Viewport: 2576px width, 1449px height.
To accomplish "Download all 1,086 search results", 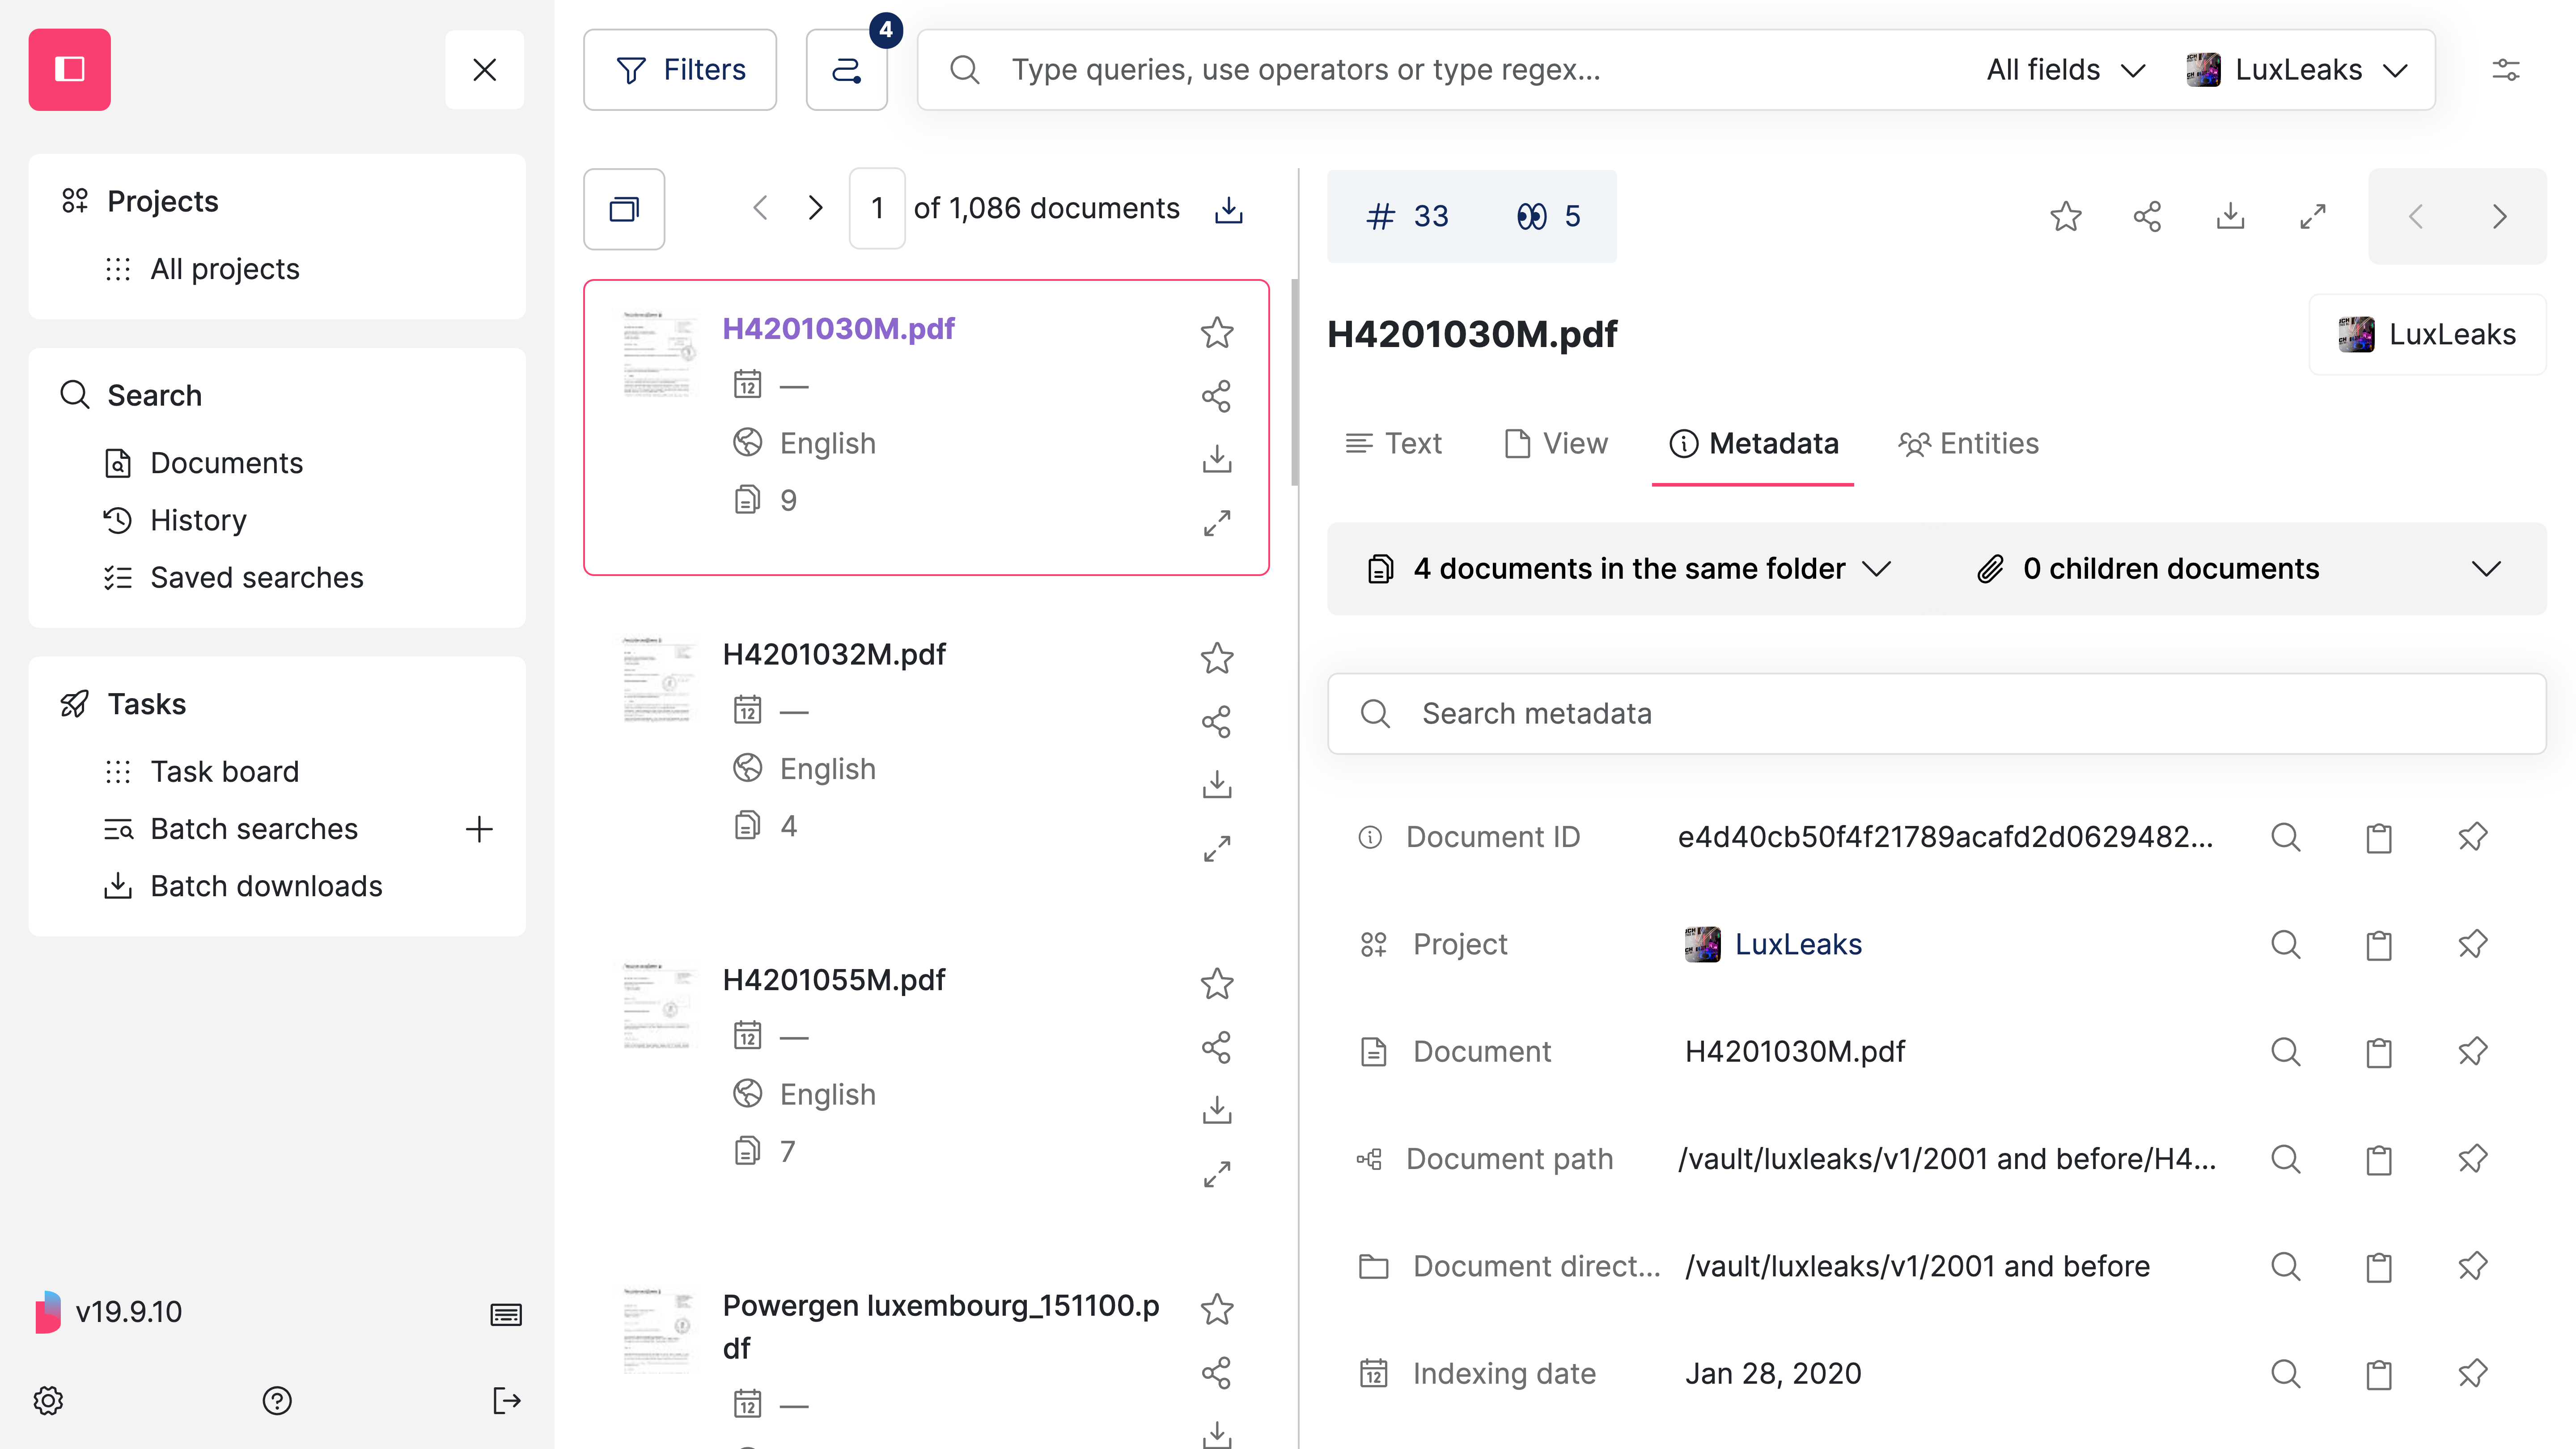I will point(1228,209).
